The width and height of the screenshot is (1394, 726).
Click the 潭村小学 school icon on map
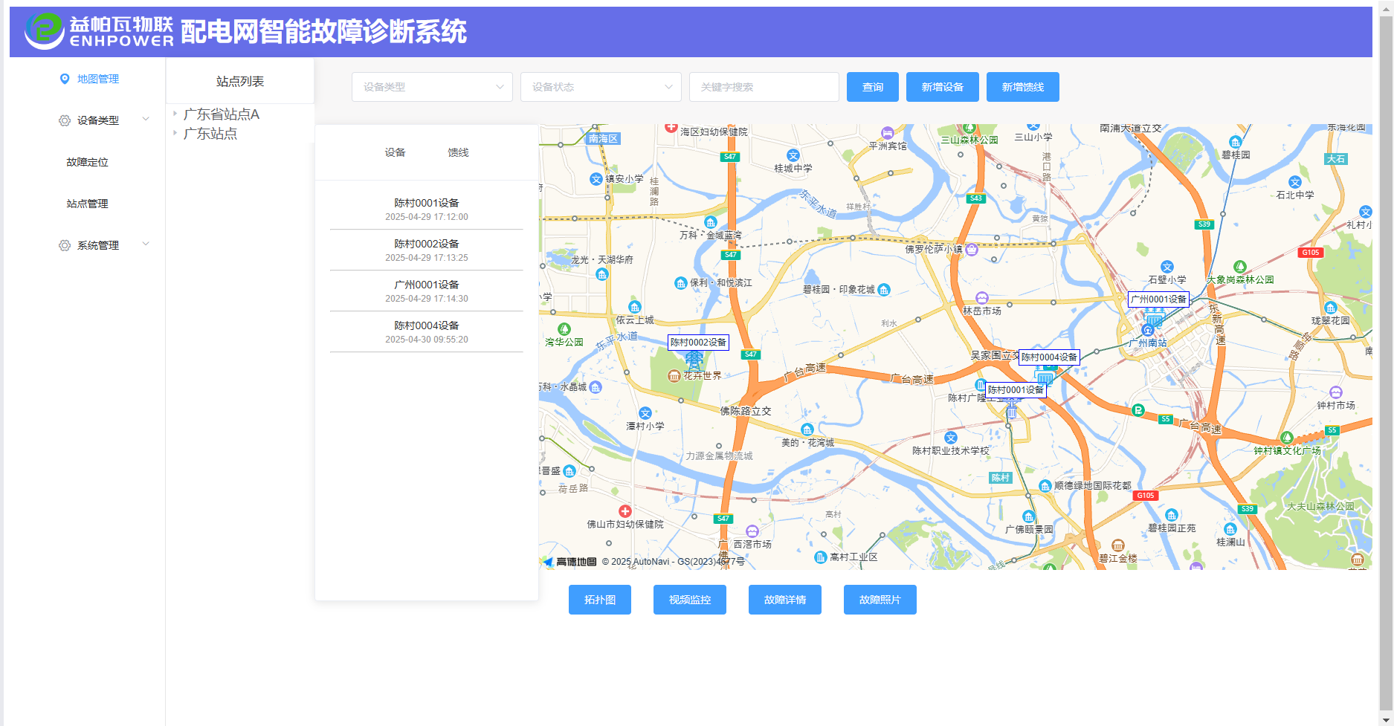645,413
